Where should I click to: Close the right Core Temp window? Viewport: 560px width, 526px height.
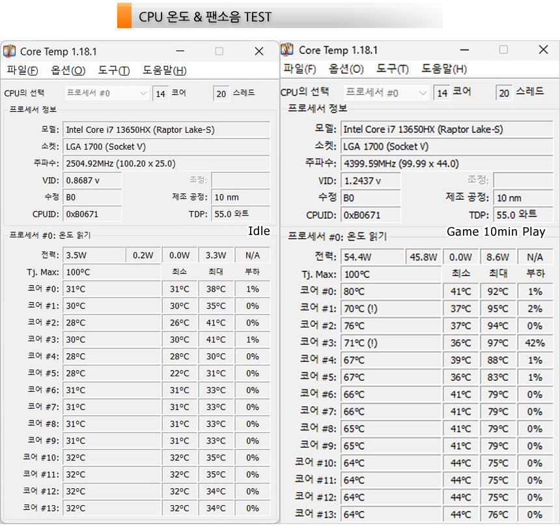click(x=543, y=50)
